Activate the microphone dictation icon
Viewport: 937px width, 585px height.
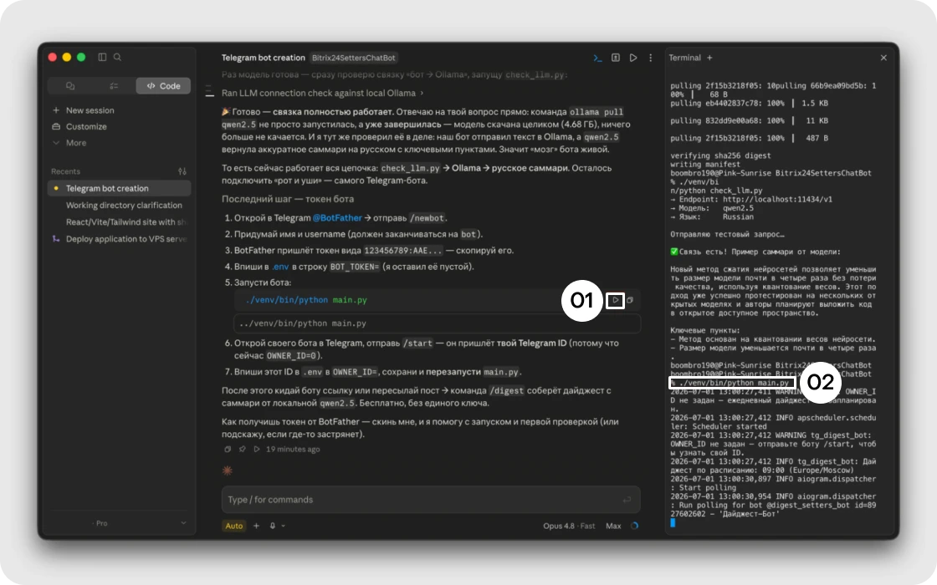click(273, 526)
